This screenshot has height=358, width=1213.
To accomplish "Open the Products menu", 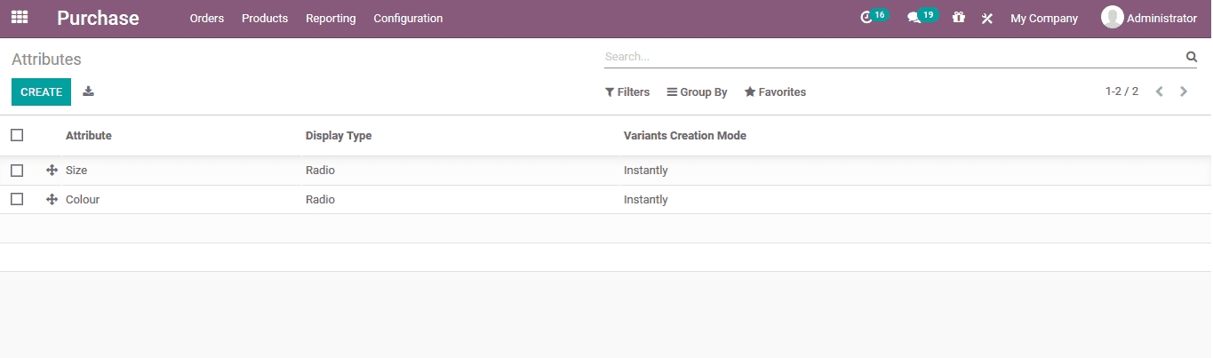I will [x=265, y=19].
